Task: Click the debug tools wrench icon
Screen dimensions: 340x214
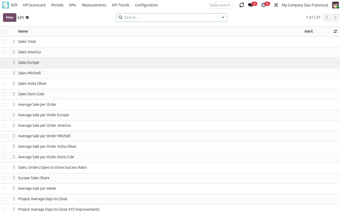Action: point(276,5)
